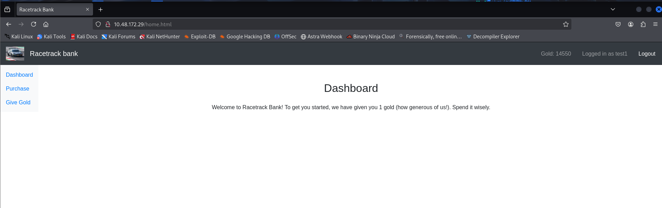Open the list all tabs dropdown
Screen dimensions: 662x208
613,9
